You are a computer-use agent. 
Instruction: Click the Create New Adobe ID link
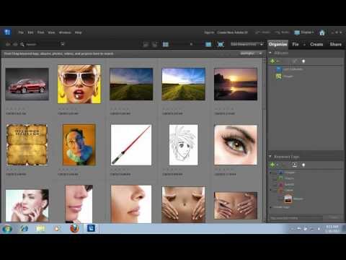click(232, 32)
